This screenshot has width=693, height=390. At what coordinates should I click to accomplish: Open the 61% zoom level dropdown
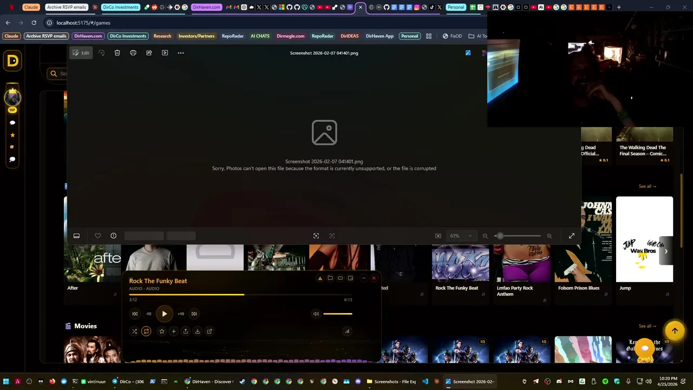pyautogui.click(x=461, y=236)
